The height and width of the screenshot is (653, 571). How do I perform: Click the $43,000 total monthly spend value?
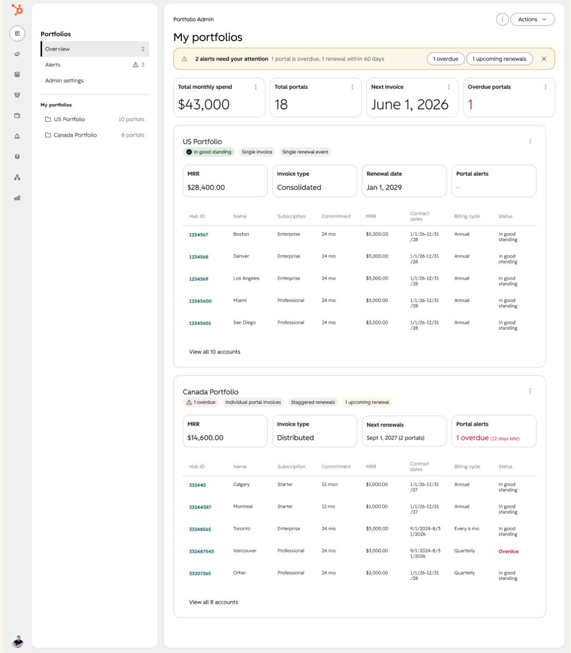coord(204,104)
